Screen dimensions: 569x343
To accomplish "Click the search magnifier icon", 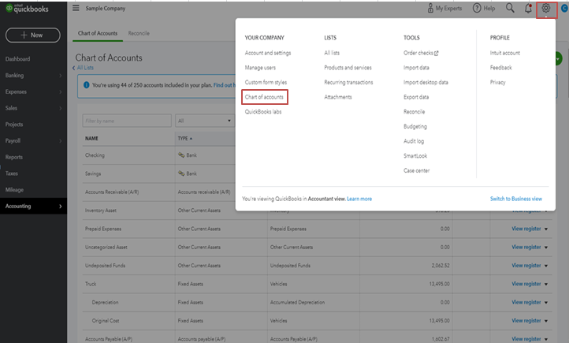I will click(510, 8).
